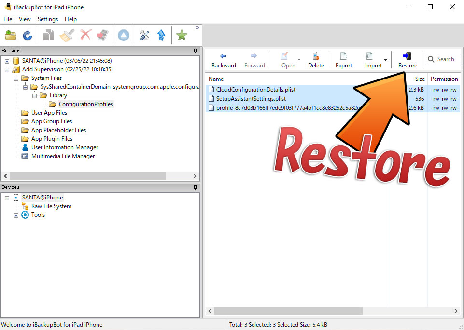Select Tools in the Devices tree
This screenshot has height=330, width=464.
point(38,215)
